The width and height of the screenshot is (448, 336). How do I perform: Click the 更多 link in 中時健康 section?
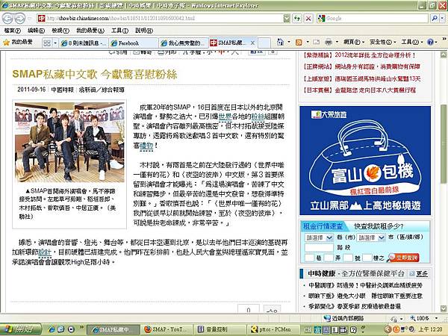(x=422, y=274)
